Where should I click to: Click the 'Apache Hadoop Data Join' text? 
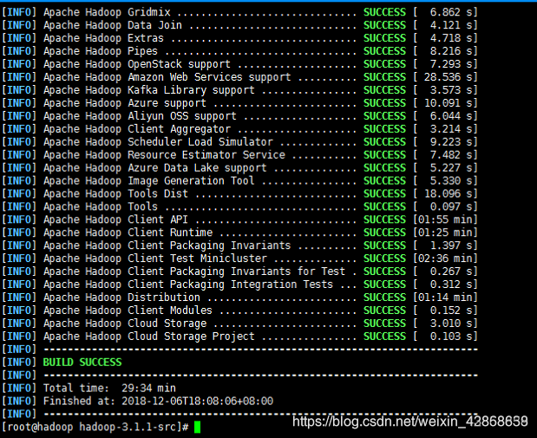(113, 25)
